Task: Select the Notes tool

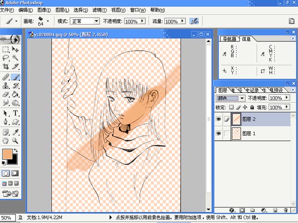Action: pyautogui.click(x=6, y=132)
